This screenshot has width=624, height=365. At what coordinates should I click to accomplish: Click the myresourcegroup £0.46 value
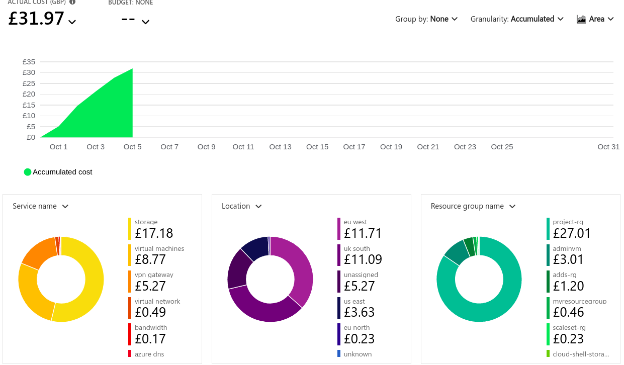[x=568, y=312]
